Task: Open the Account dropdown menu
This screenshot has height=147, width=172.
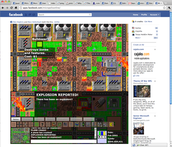Action: pyautogui.click(x=155, y=15)
